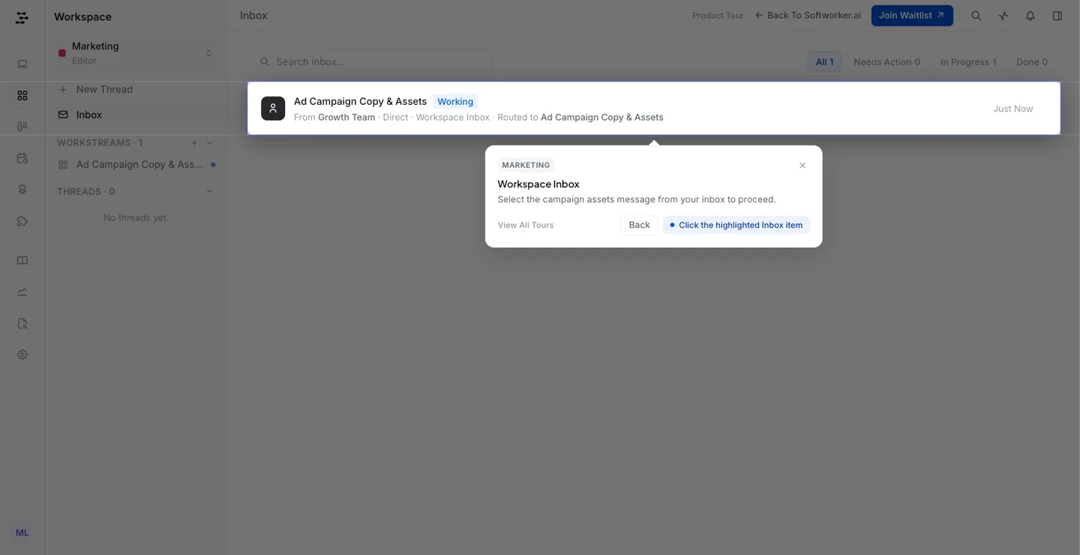Click the Softworker logo icon
Screen dimensions: 1080x555
tap(22, 17)
